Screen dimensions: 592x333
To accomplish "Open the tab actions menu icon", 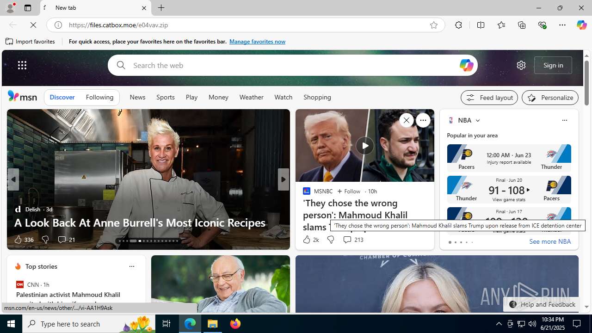I will point(28,8).
